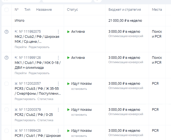Click РСЯ placement cell for campaign 112002057
This screenshot has width=171, height=140.
pos(155,84)
